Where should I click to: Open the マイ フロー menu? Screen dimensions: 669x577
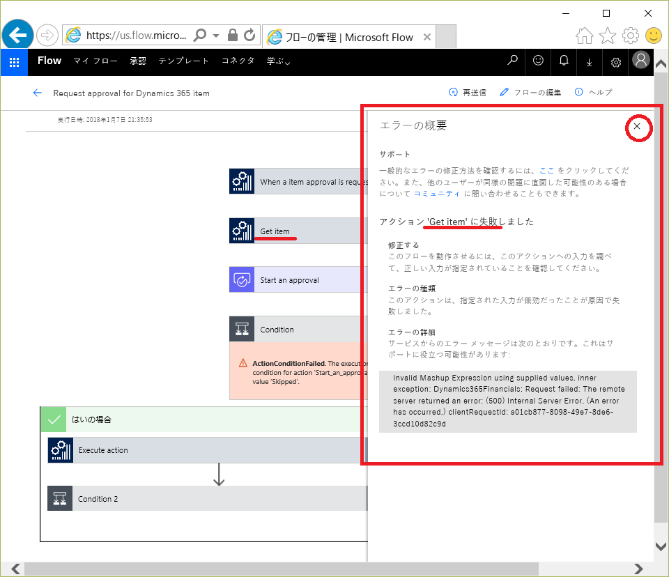(95, 61)
